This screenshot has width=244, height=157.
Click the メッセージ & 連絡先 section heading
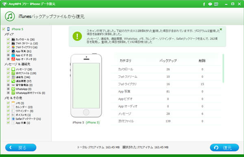click(17, 64)
